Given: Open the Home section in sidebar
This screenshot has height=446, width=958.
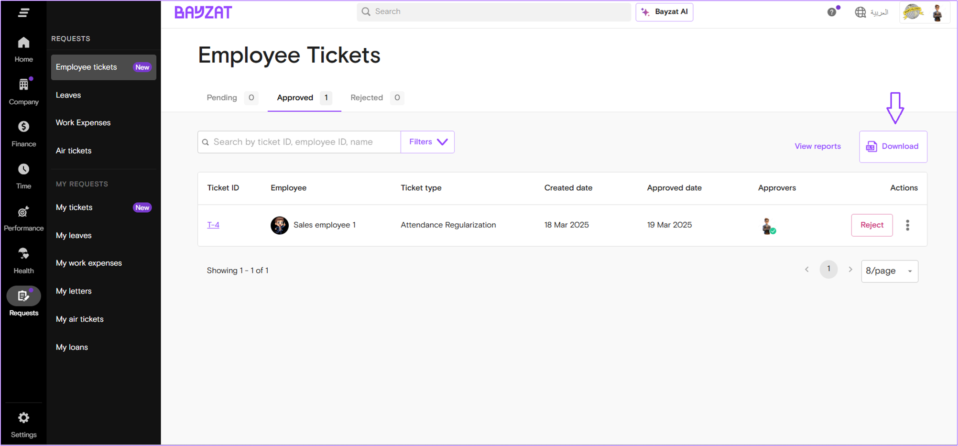Looking at the screenshot, I should coord(23,49).
